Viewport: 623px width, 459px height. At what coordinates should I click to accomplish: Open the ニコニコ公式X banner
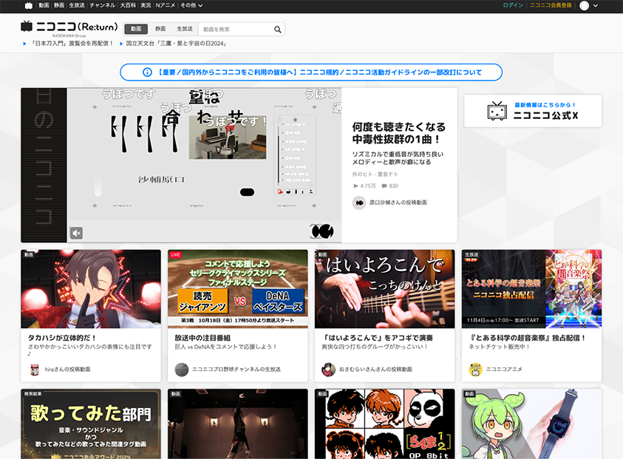(533, 111)
